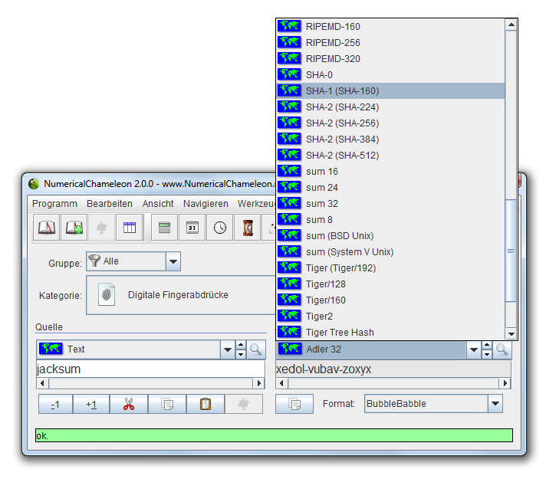Click the magnifier search next to Text
The image size is (546, 479).
[x=256, y=349]
